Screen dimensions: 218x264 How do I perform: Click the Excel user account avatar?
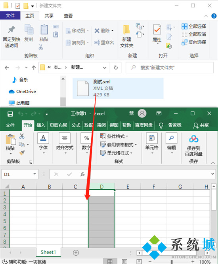(x=142, y=113)
